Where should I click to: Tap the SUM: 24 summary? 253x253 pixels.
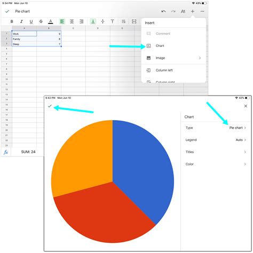click(28, 152)
